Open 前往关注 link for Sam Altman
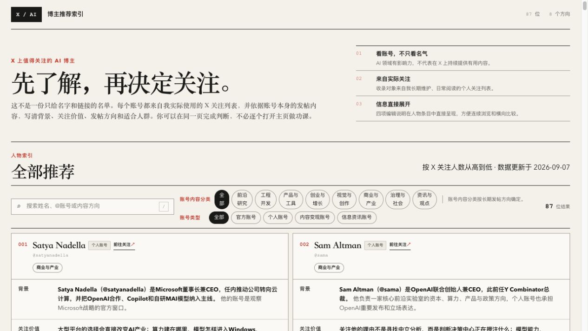Screen dimensions: 588x331 pos(400,245)
